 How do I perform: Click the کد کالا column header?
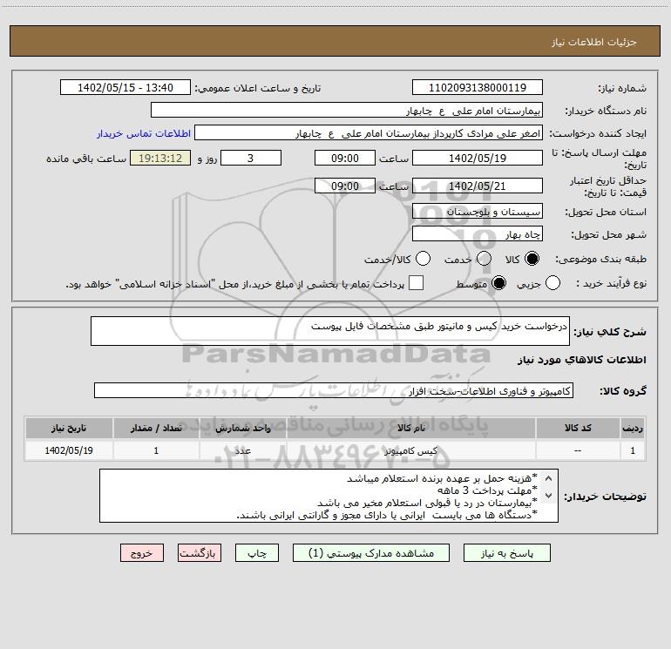(578, 428)
